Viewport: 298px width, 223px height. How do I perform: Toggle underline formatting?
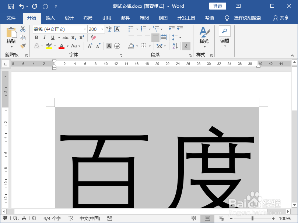click(x=53, y=37)
